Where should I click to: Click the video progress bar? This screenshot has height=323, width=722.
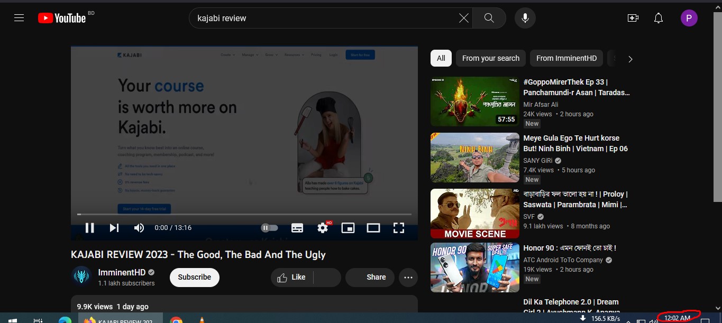coord(244,214)
